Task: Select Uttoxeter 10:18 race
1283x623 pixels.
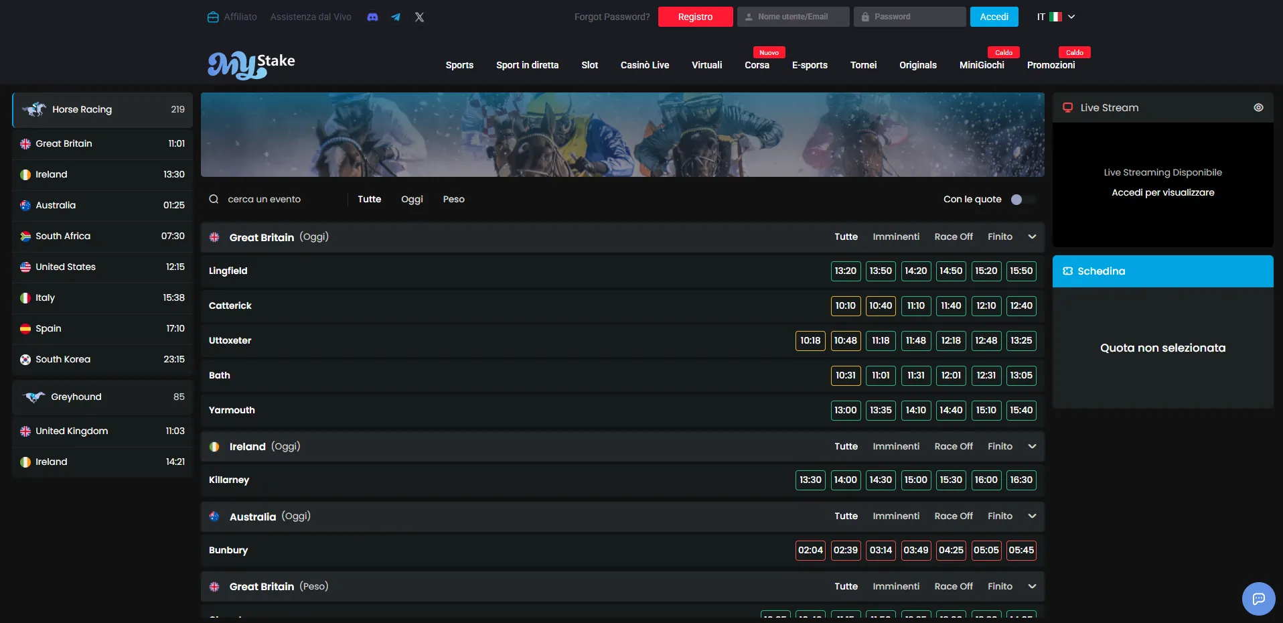Action: pyautogui.click(x=810, y=340)
